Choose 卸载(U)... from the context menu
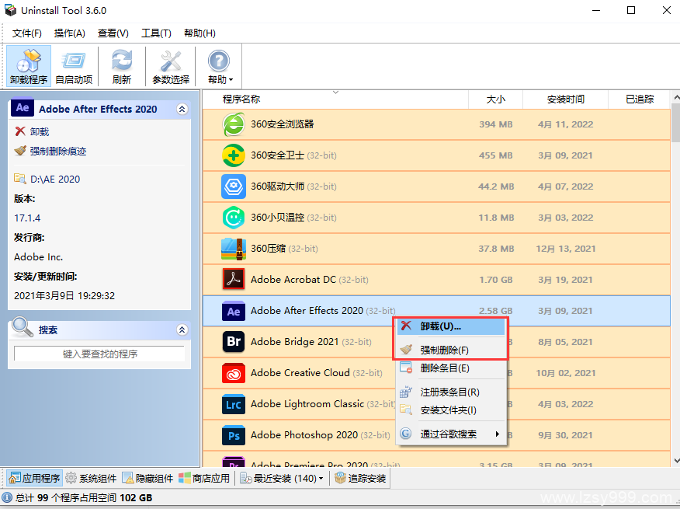Viewport: 680px width, 509px height. [440, 326]
